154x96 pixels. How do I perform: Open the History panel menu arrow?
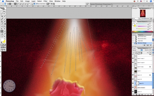(x=153, y=35)
